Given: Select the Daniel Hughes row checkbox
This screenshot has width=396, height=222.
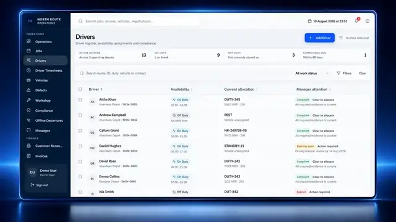Looking at the screenshot, I should point(80,146).
